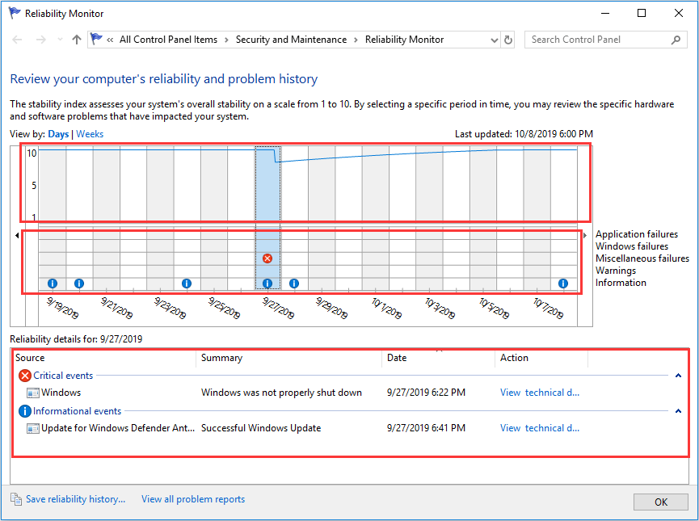Viewport: 699px width, 521px height.
Task: Expand the breadcrumb chevron after All Control Panel Items
Action: [x=226, y=40]
